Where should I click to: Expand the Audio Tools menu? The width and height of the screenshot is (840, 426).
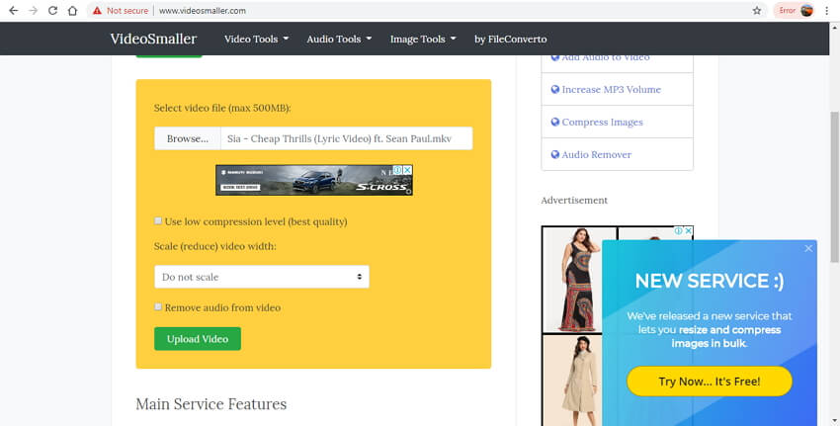coord(339,39)
